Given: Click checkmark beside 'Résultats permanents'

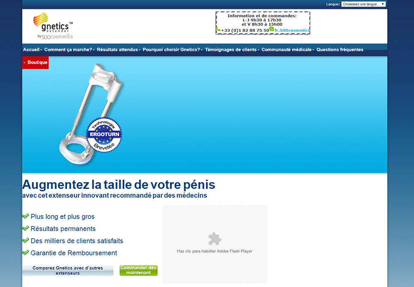Looking at the screenshot, I should point(26,228).
